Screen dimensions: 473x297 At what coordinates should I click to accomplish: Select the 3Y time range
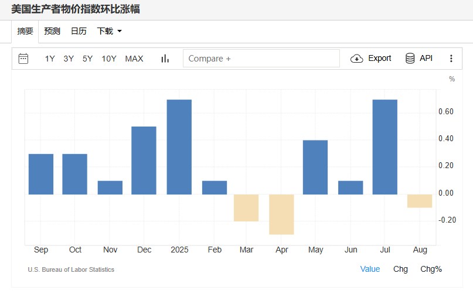pyautogui.click(x=69, y=59)
